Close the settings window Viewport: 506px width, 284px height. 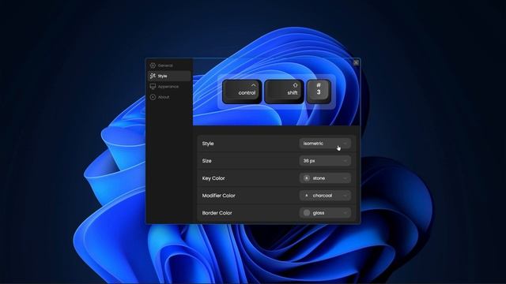(x=356, y=62)
